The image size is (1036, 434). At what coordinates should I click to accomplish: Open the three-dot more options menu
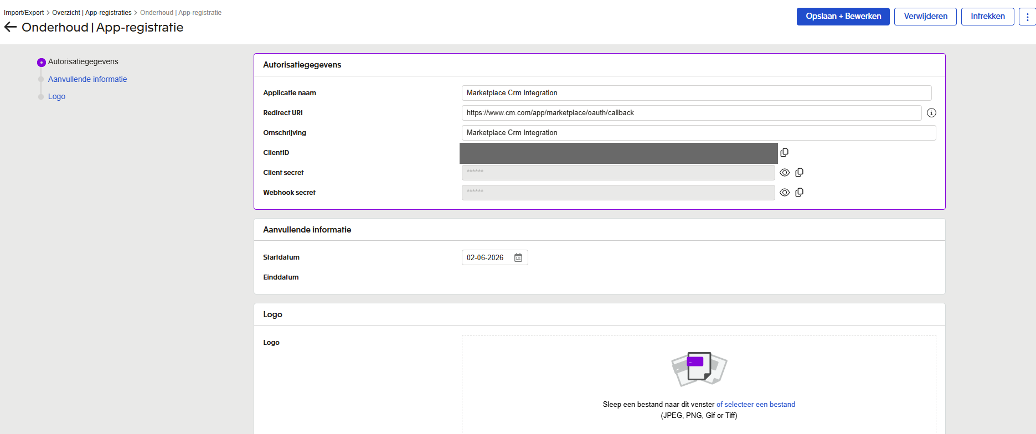[1028, 17]
